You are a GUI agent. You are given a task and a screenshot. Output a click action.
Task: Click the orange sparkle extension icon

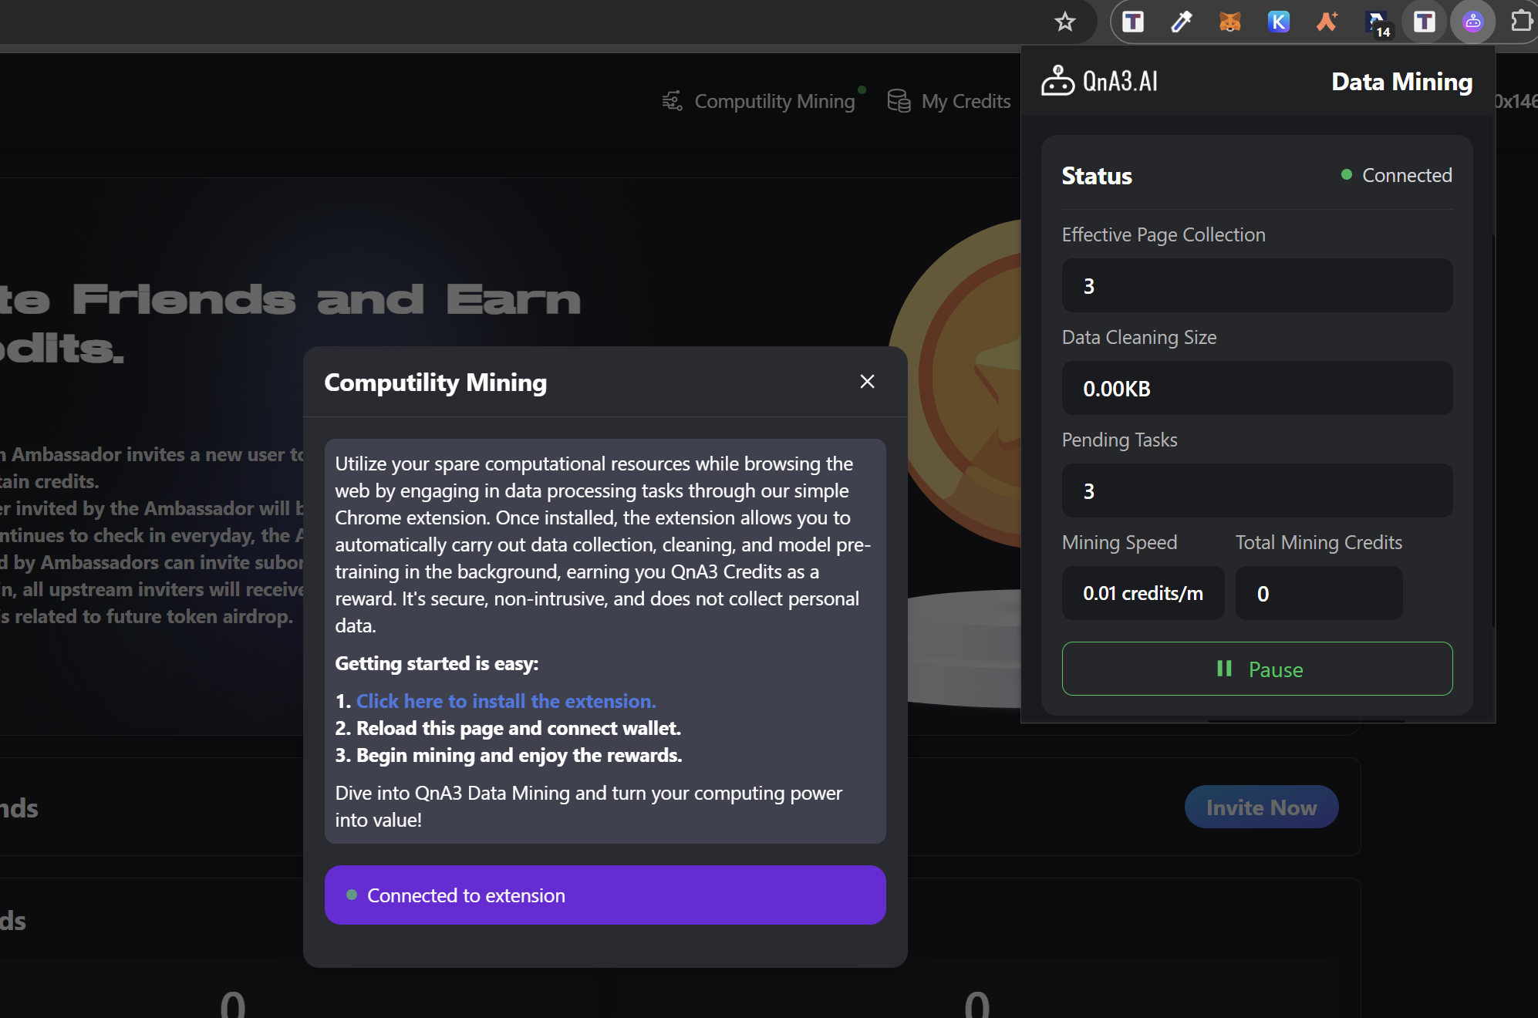1327,22
